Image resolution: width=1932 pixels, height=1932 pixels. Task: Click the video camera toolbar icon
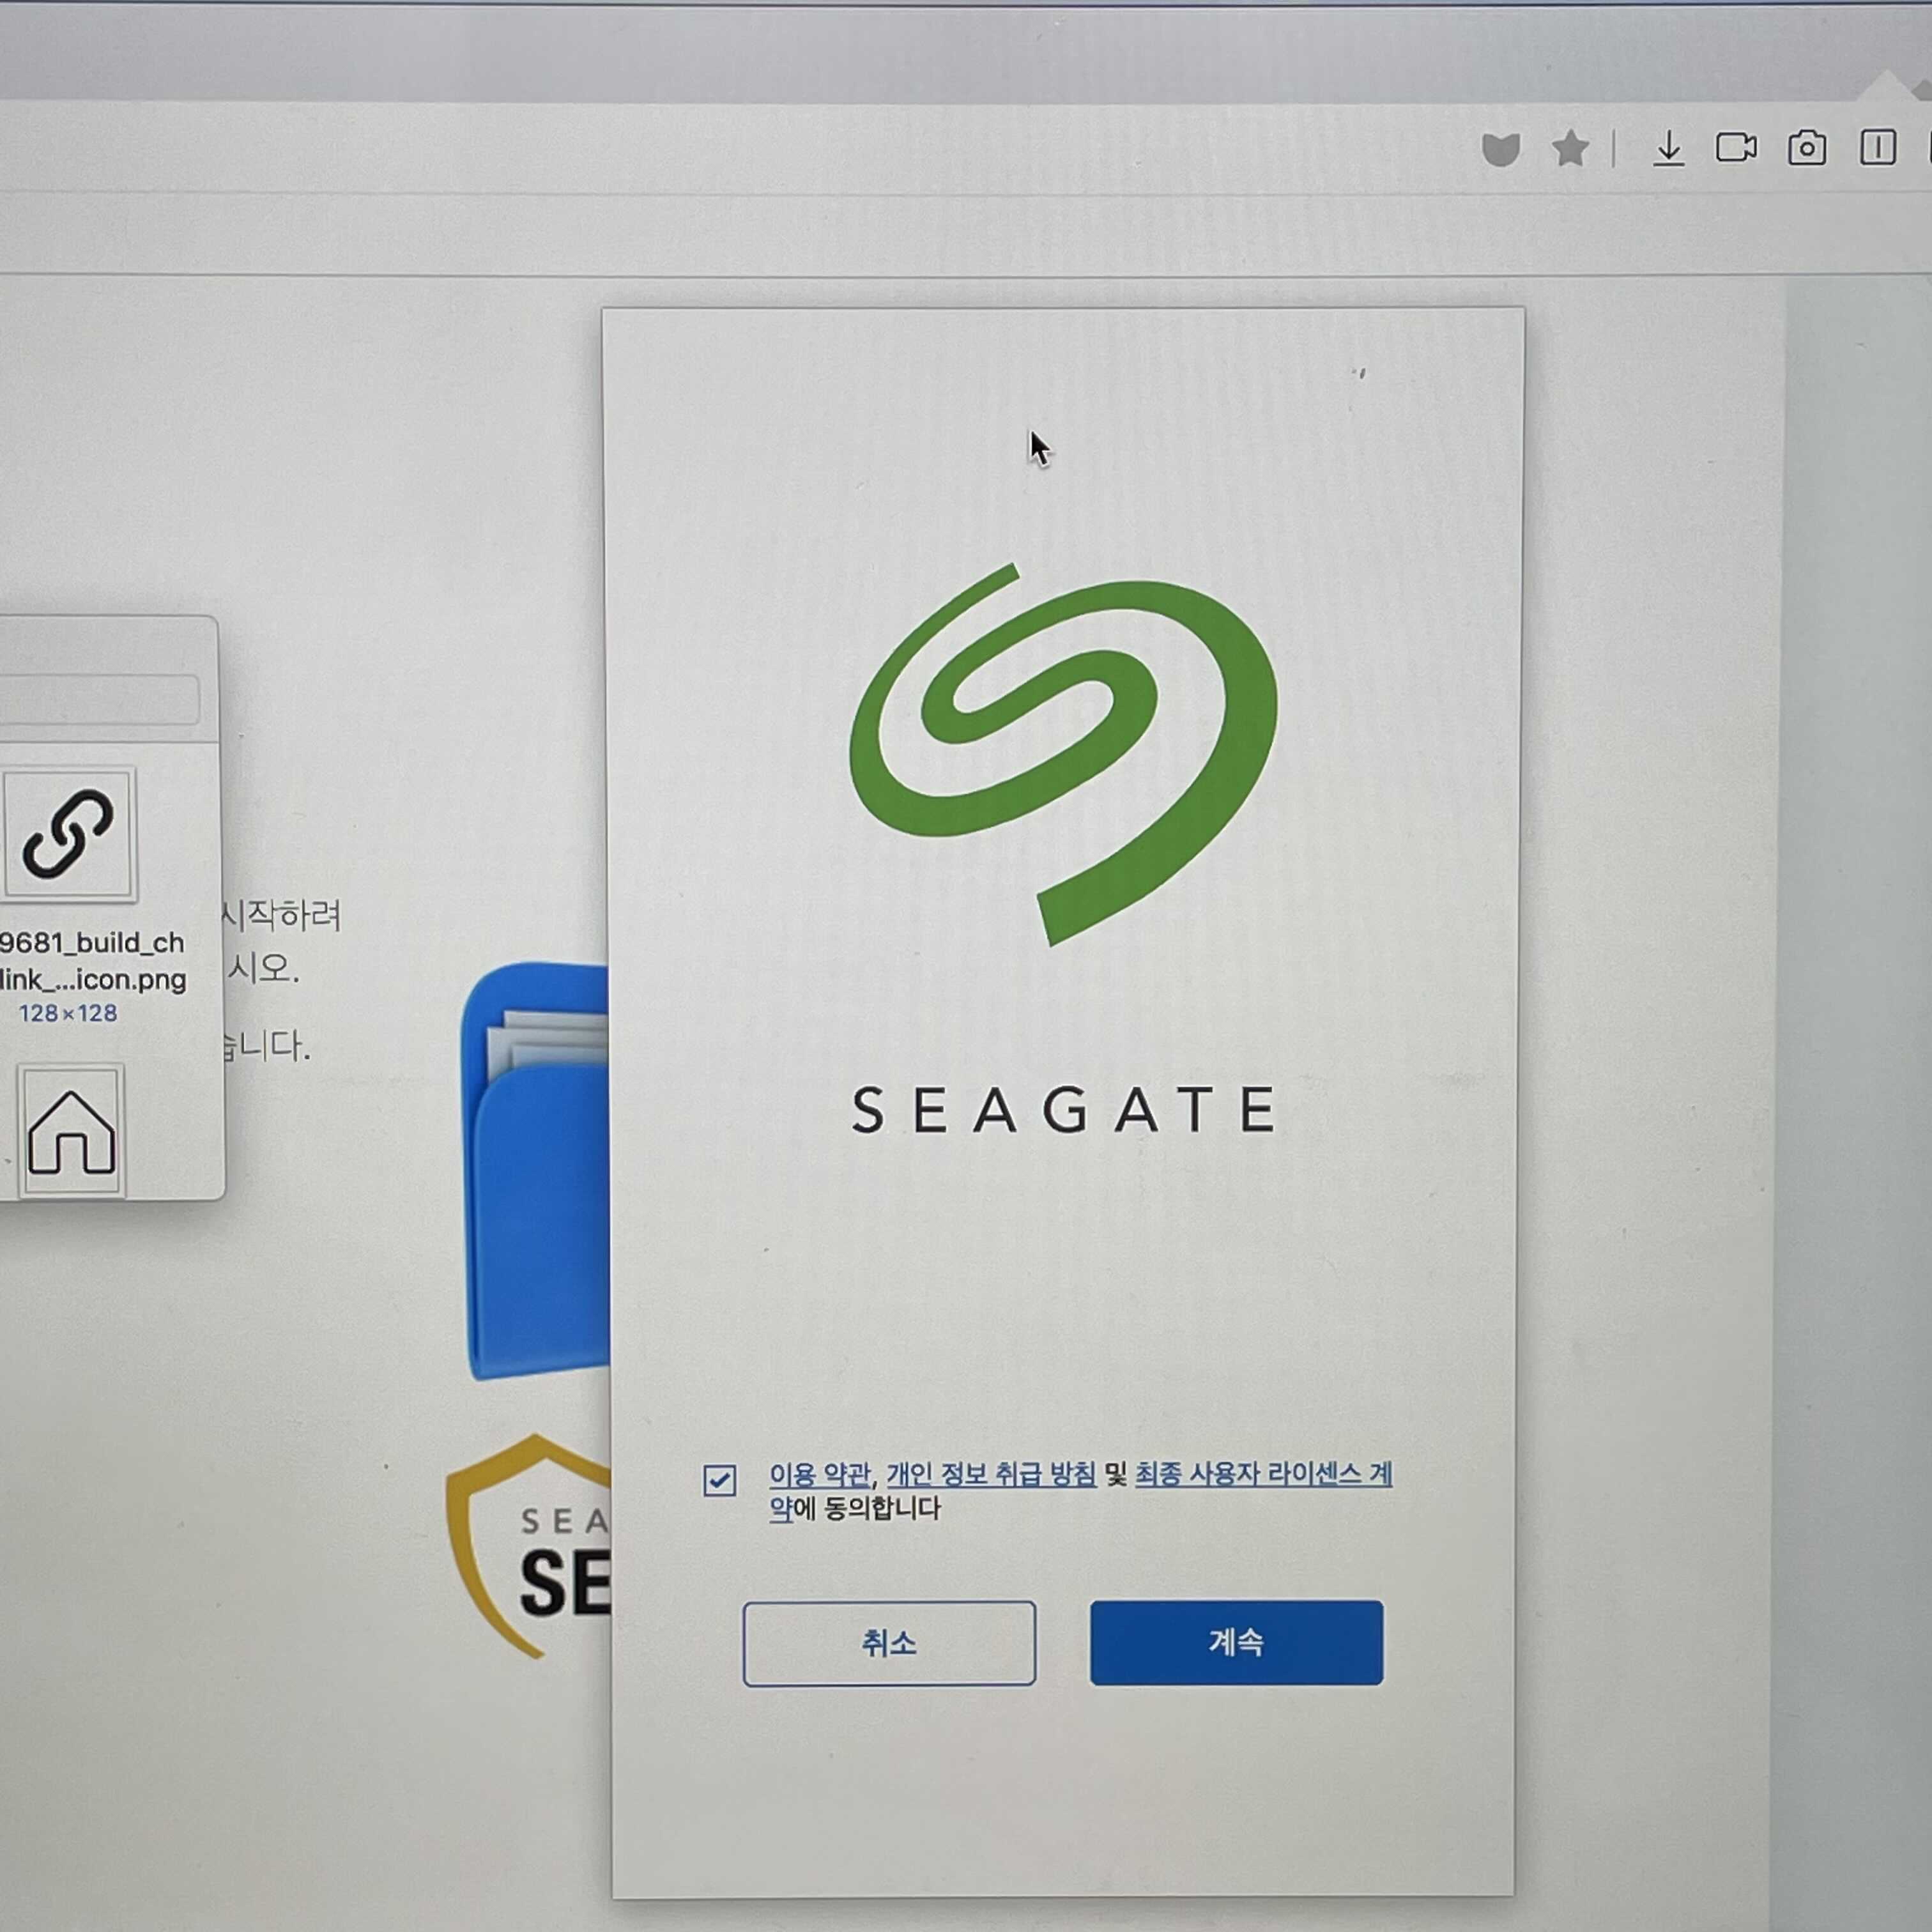[1736, 148]
